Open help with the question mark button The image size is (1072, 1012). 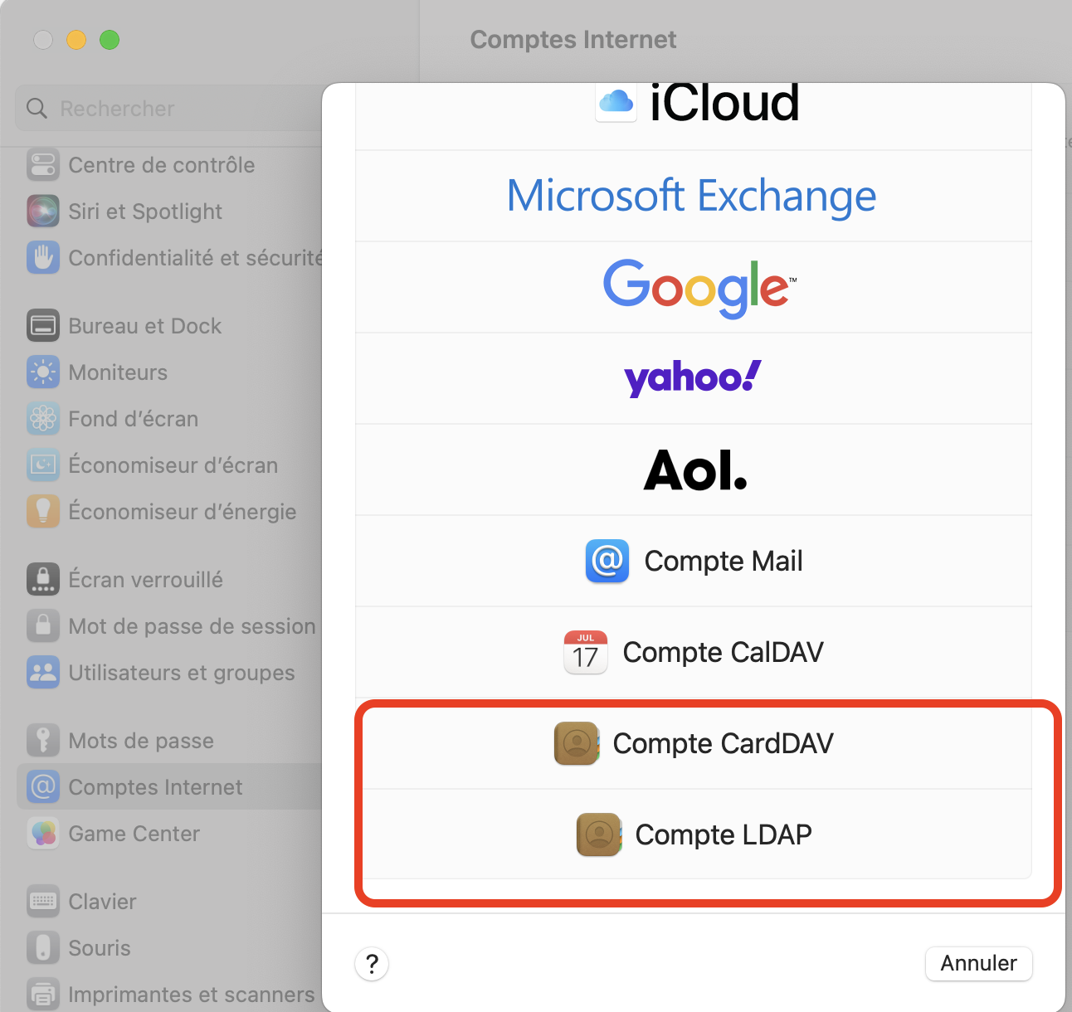coord(372,964)
